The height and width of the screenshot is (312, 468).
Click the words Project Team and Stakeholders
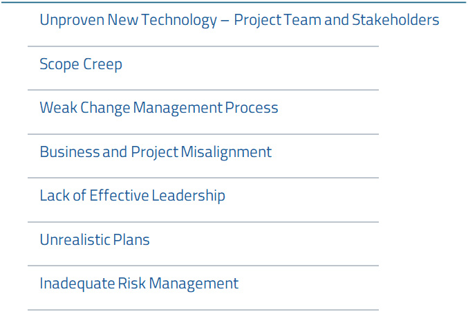(x=337, y=20)
